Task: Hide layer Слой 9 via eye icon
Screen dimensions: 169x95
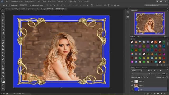Action: point(132,81)
